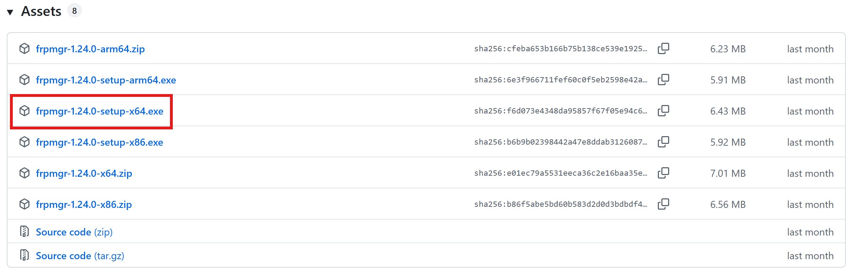848x268 pixels.
Task: Collapse the Assets section triangle
Action: point(10,12)
